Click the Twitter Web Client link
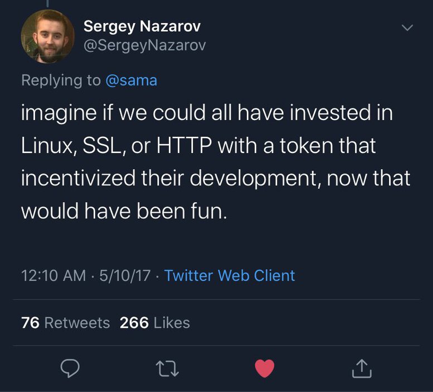Image resolution: width=433 pixels, height=392 pixels. click(230, 275)
